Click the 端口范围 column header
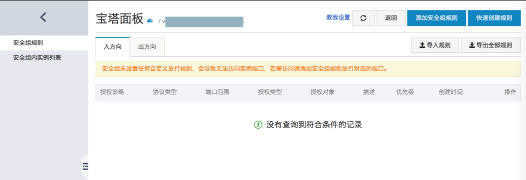 pyautogui.click(x=217, y=92)
